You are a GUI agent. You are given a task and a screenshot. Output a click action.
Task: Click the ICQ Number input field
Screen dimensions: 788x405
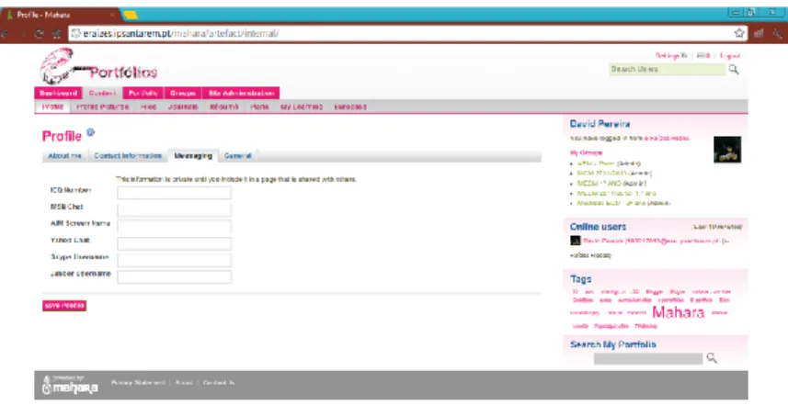click(175, 193)
